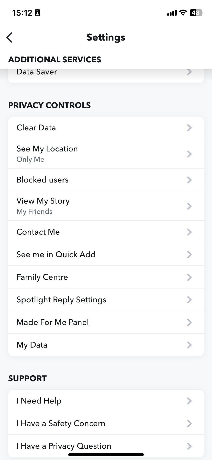The image size is (212, 460).
Task: Tap the status bar clock
Action: (x=22, y=13)
